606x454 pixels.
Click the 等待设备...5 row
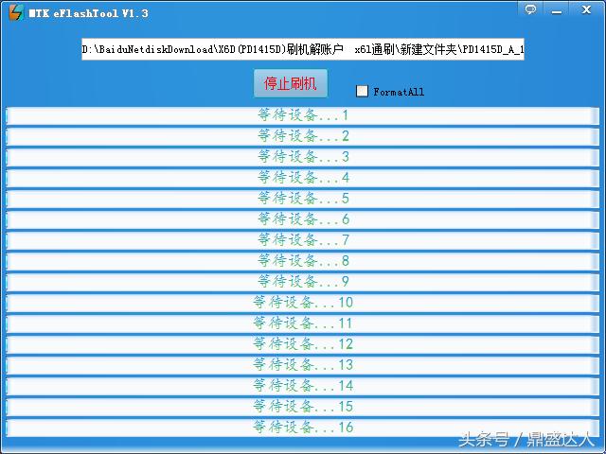303,199
